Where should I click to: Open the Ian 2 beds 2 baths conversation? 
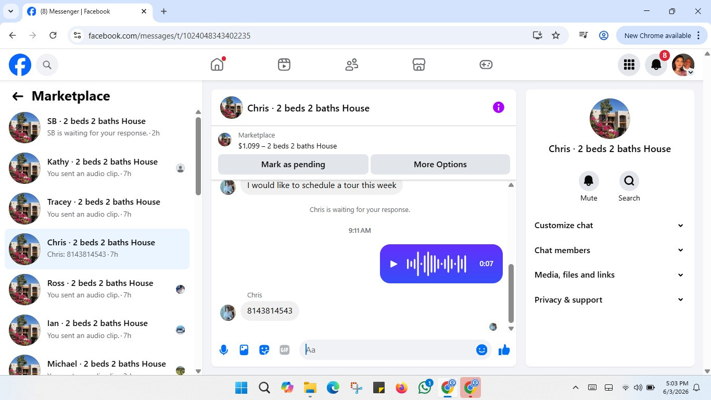97,330
